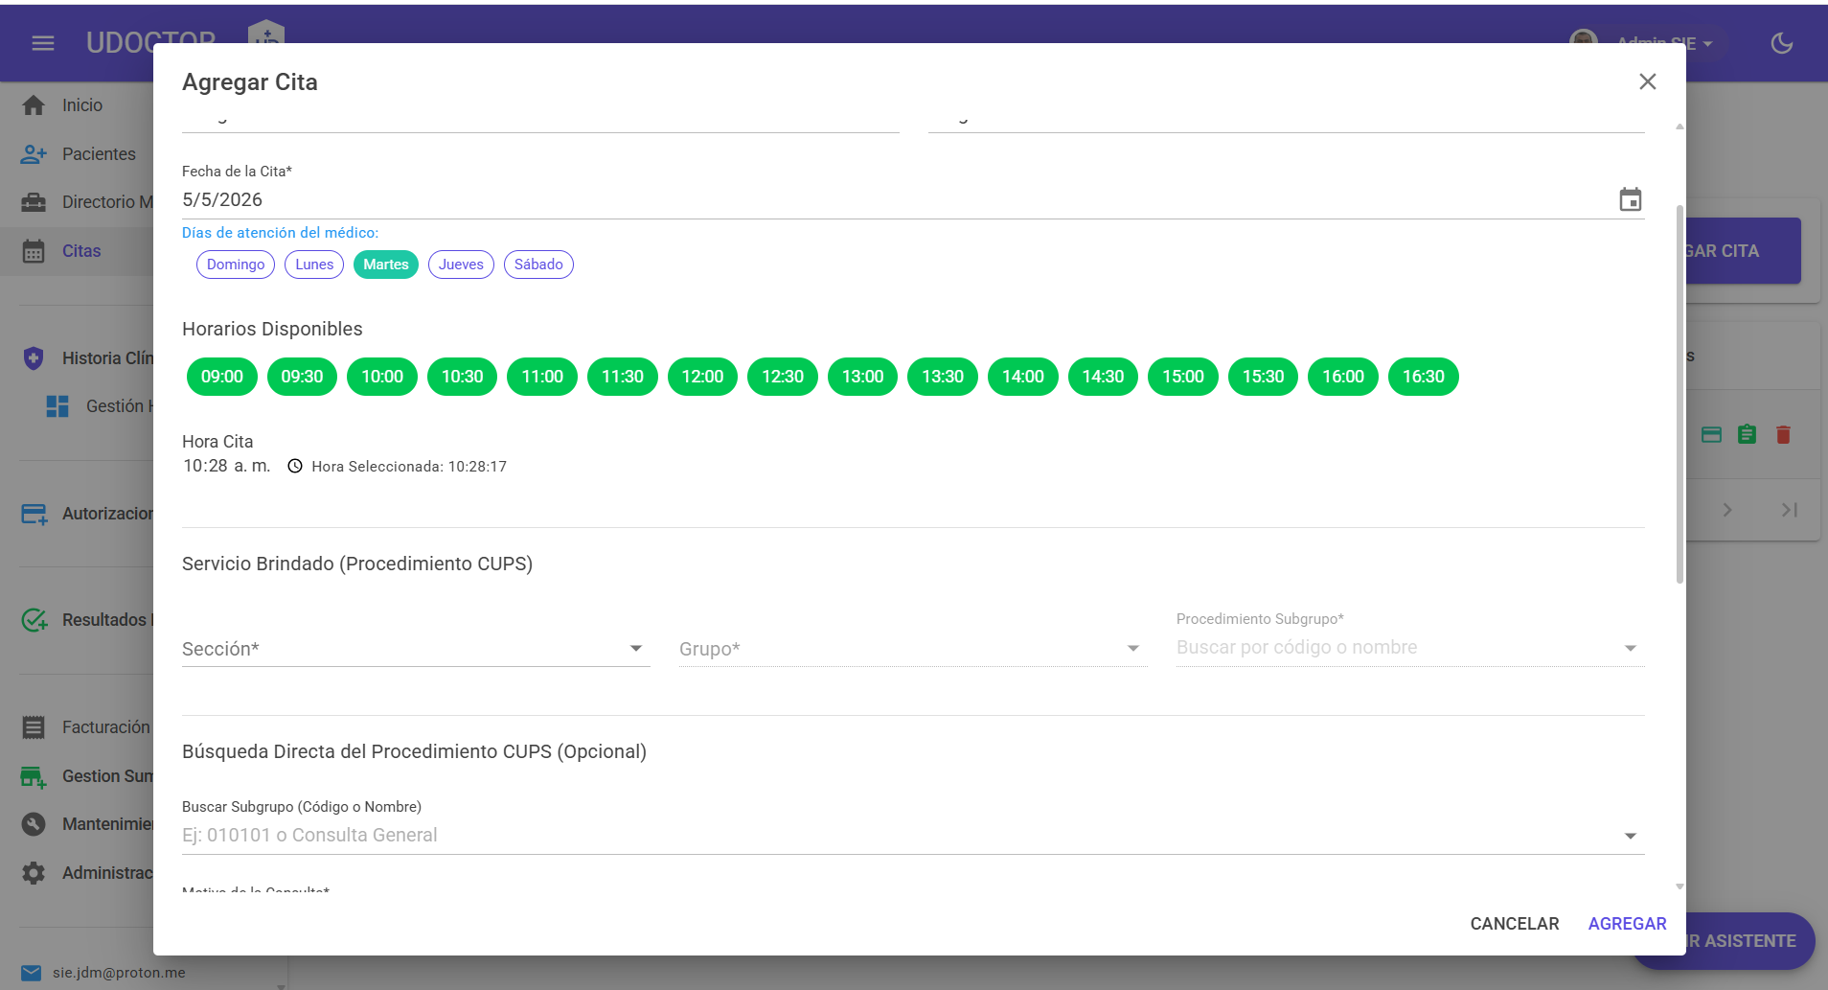Click the red delete trash icon
The height and width of the screenshot is (990, 1828).
point(1783,434)
